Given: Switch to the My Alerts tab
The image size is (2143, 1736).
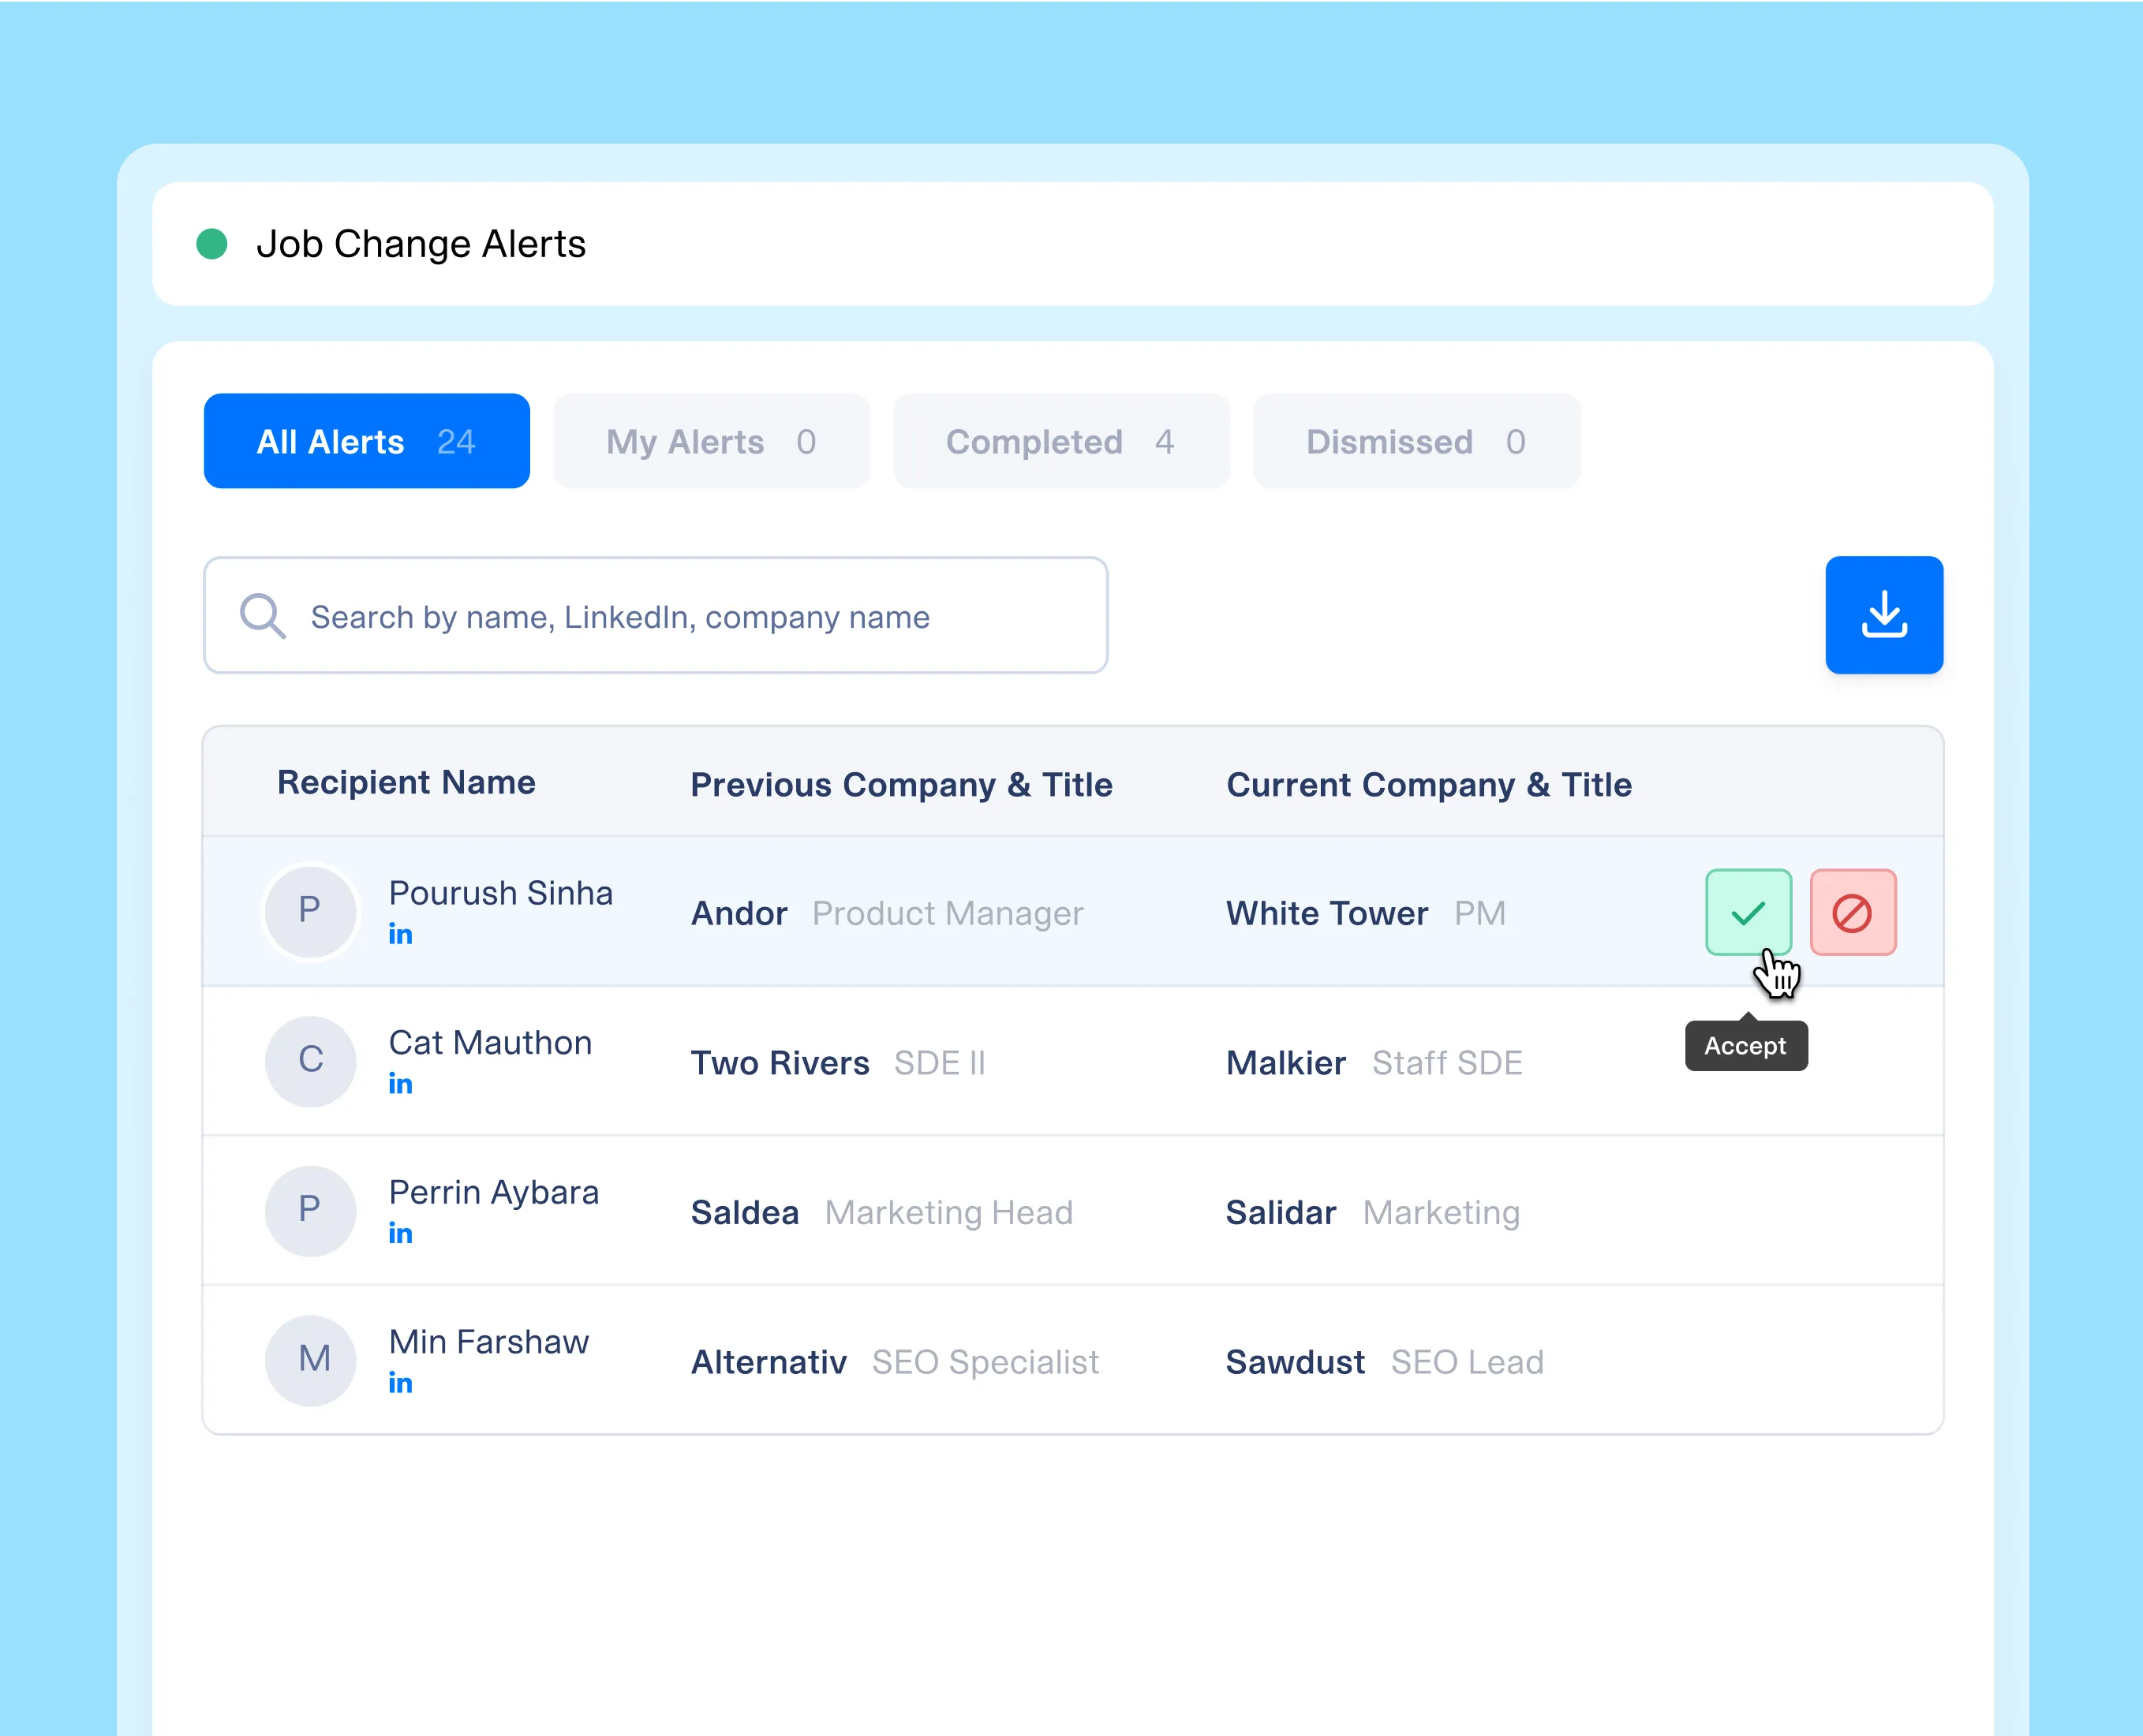Looking at the screenshot, I should click(x=712, y=441).
